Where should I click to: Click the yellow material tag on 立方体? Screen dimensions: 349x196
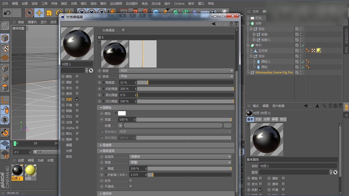pyautogui.click(x=319, y=50)
